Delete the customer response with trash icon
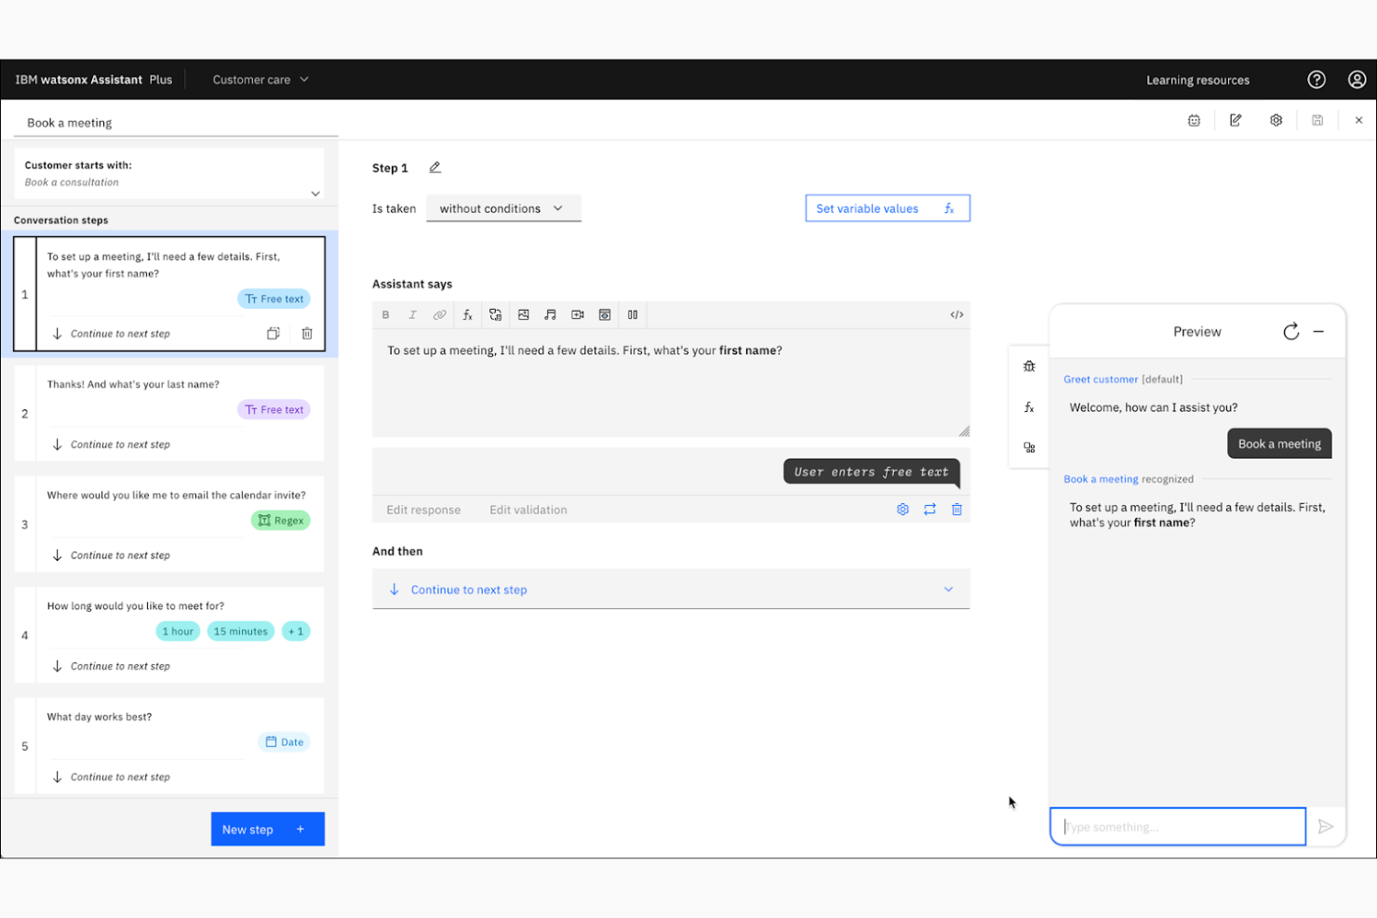This screenshot has width=1377, height=918. pyautogui.click(x=956, y=510)
